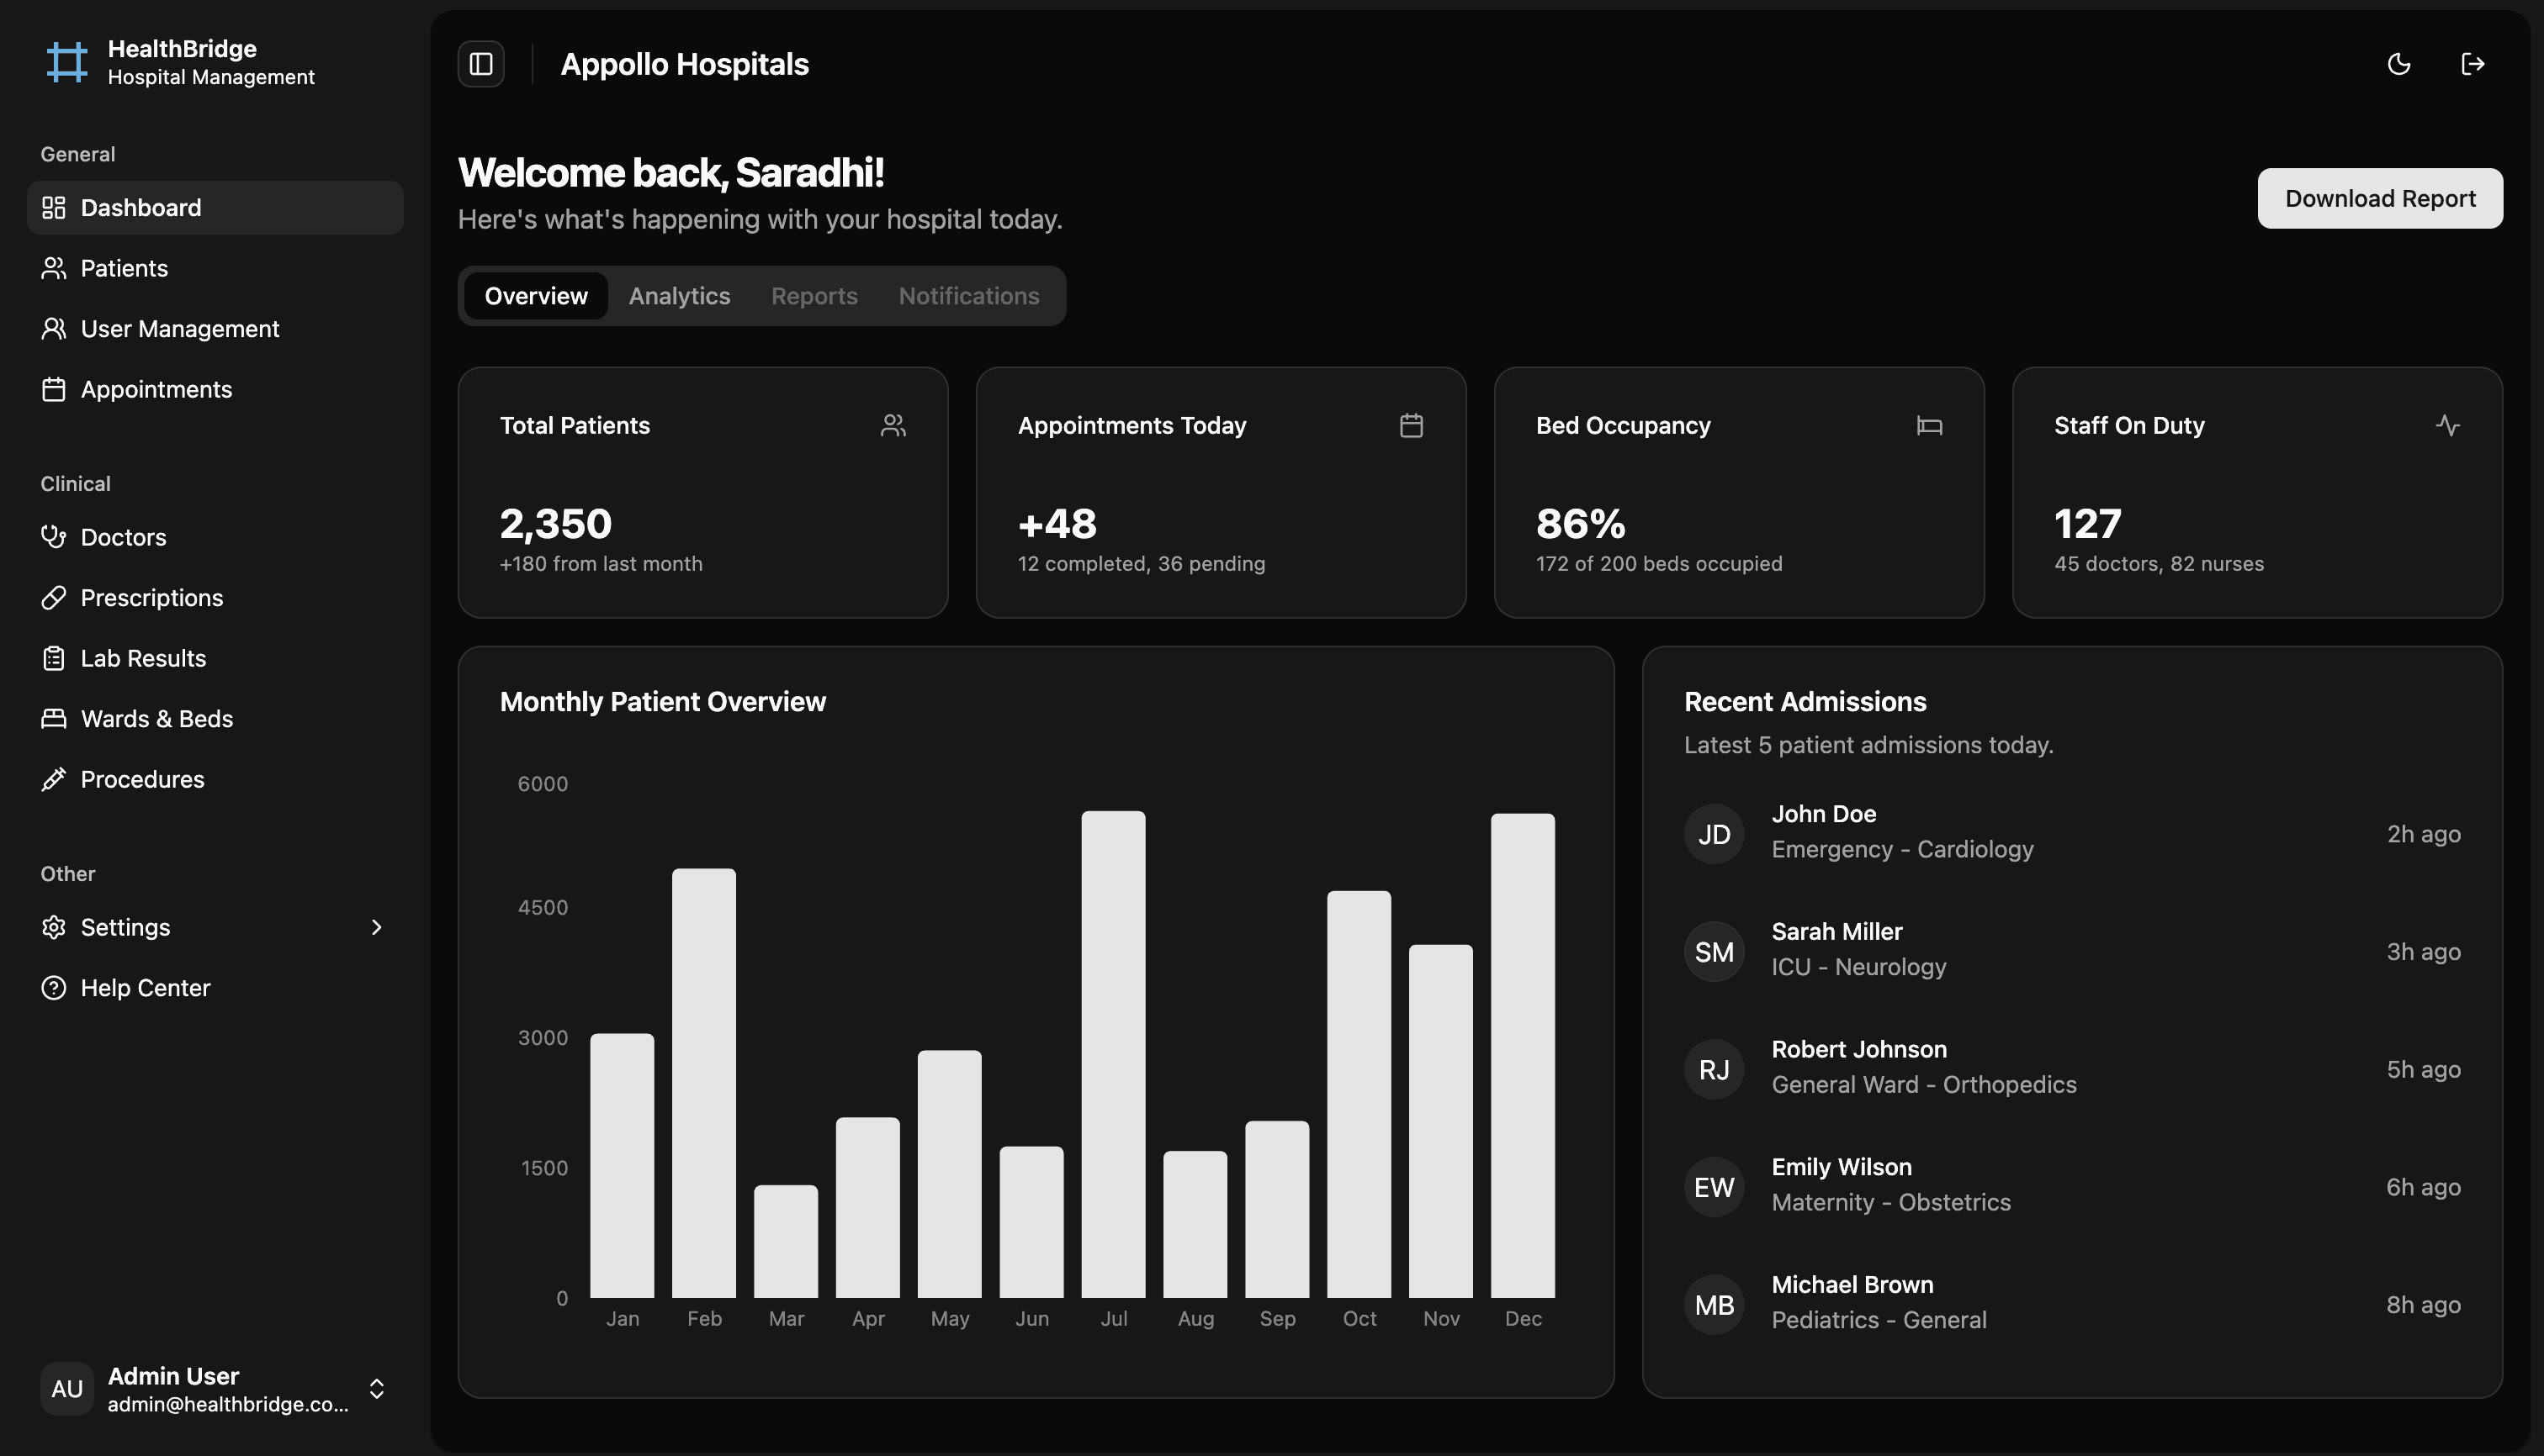The width and height of the screenshot is (2544, 1456).
Task: Click the User Management sidebar entry
Action: [179, 328]
